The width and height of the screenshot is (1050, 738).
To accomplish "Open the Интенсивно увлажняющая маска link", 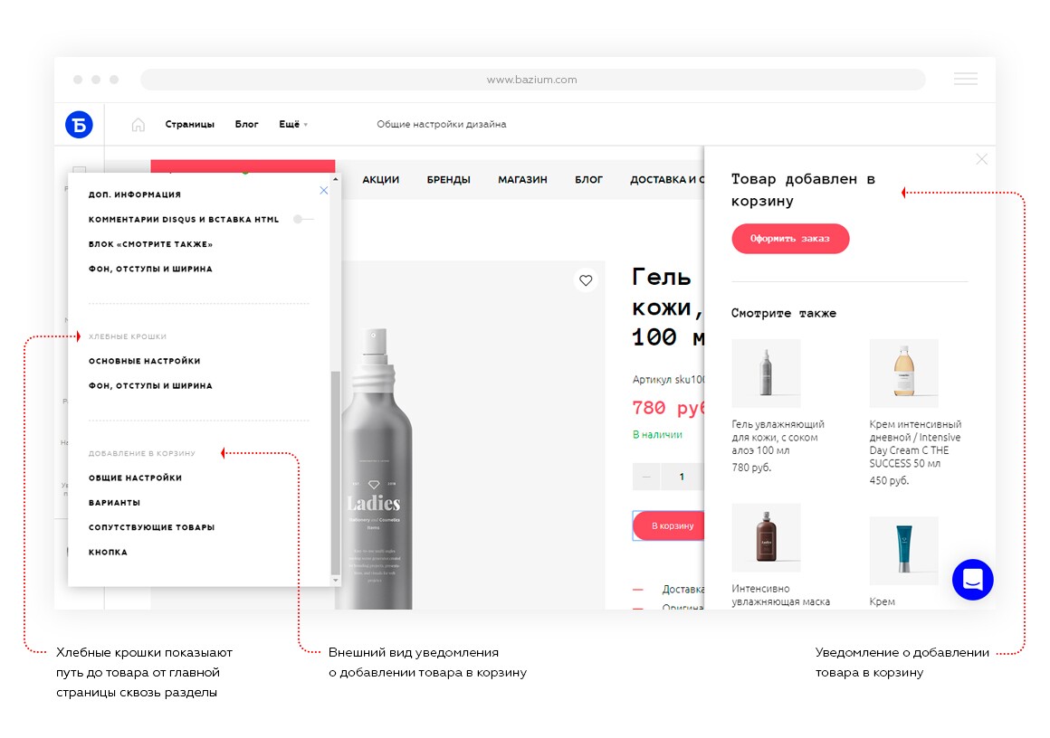I will click(x=781, y=595).
